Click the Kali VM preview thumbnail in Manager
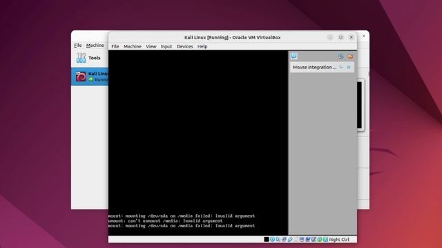 tap(359, 105)
